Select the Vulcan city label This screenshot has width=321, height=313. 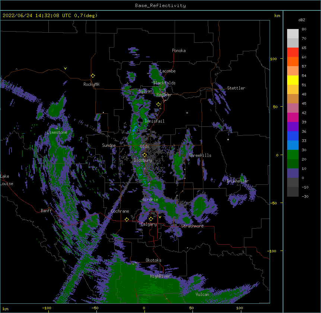[x=202, y=294]
